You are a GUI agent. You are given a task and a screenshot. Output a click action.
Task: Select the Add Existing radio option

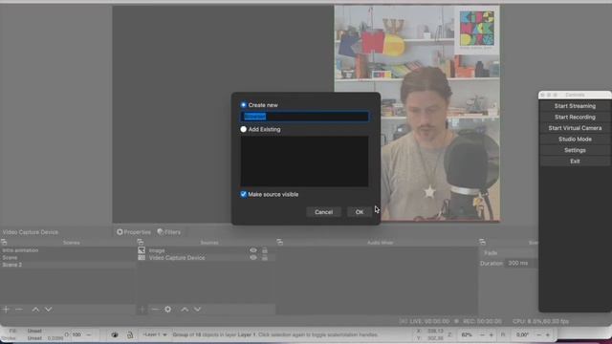point(244,129)
